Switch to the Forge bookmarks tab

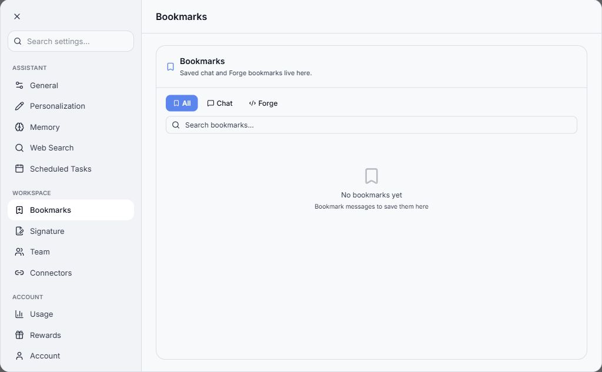[x=263, y=103]
